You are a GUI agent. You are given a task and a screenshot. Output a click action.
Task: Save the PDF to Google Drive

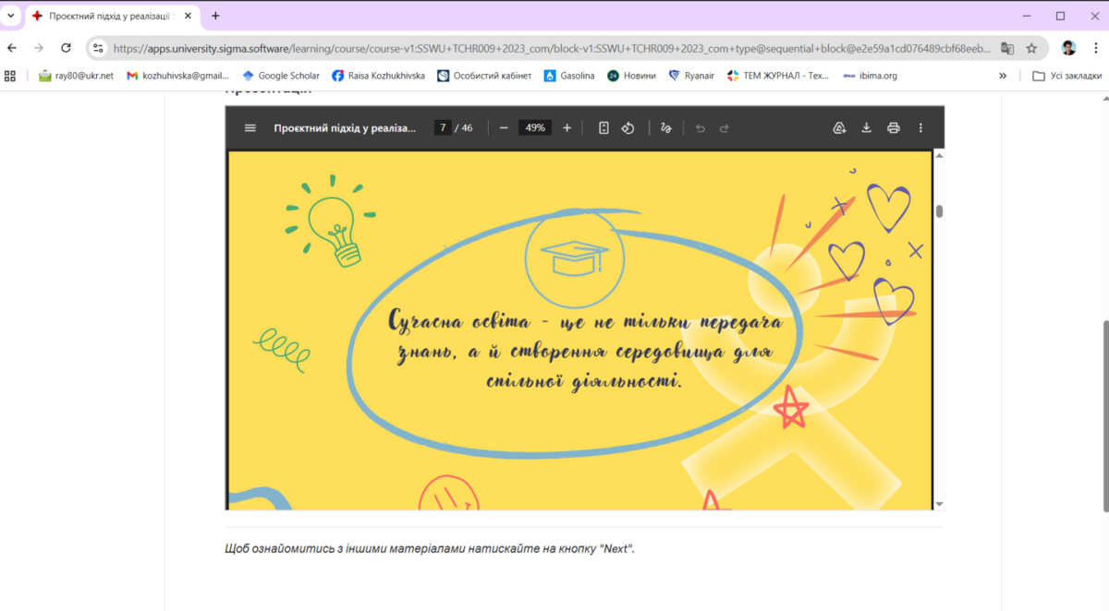pos(839,128)
